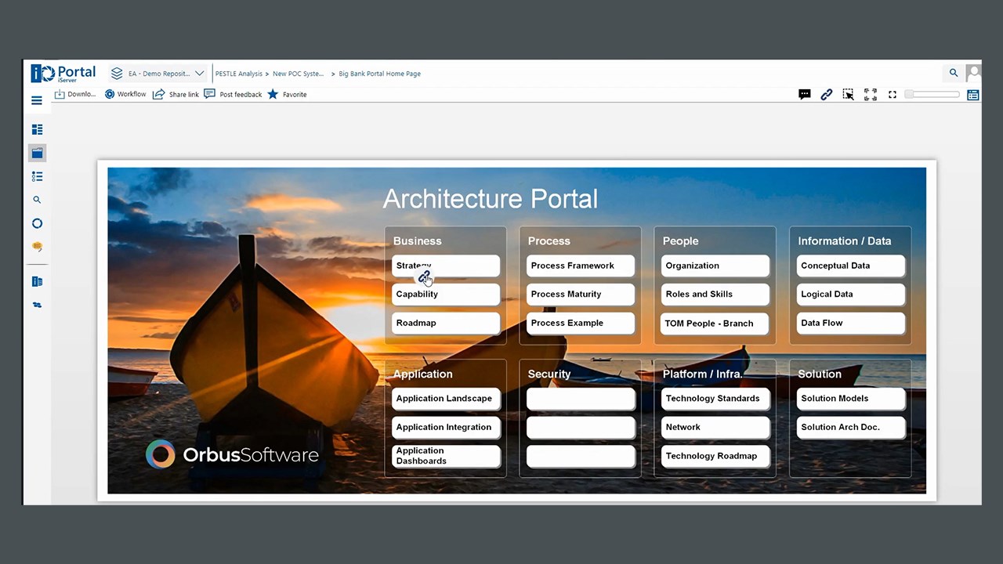Click the bottom blue dots icon in the sidebar
Screen dimensions: 1003x564
click(37, 305)
